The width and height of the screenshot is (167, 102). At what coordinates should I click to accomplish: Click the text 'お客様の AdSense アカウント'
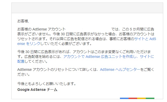pos(41,29)
